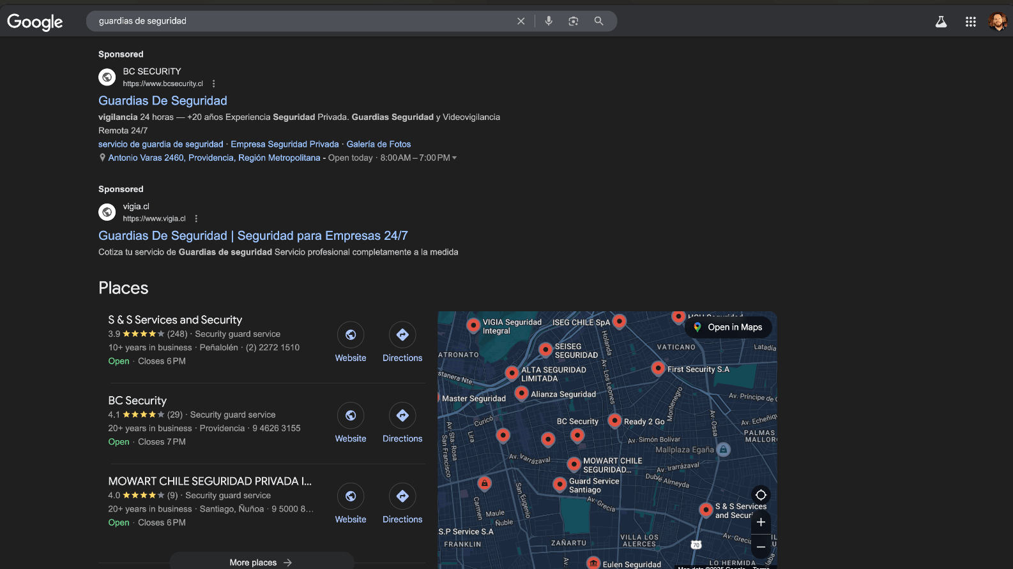Open BC Security place listing title
This screenshot has width=1013, height=569.
pos(137,401)
